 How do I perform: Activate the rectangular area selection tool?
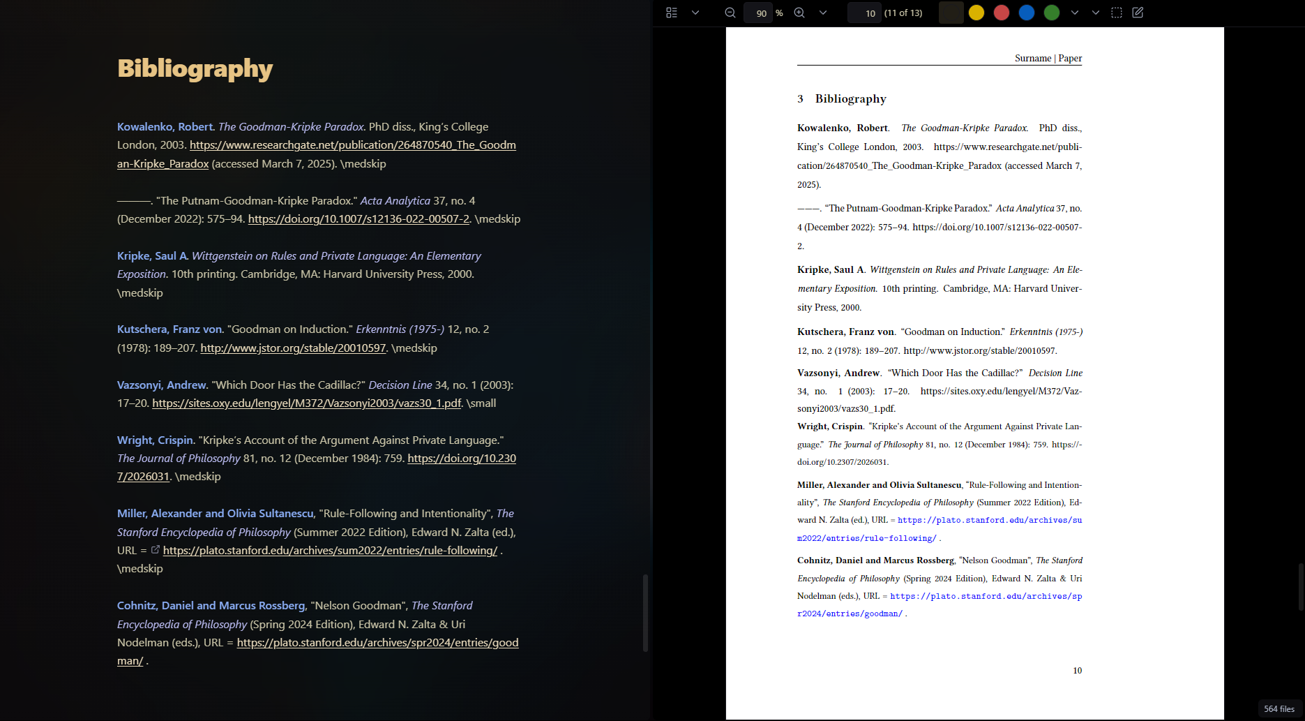[1117, 13]
